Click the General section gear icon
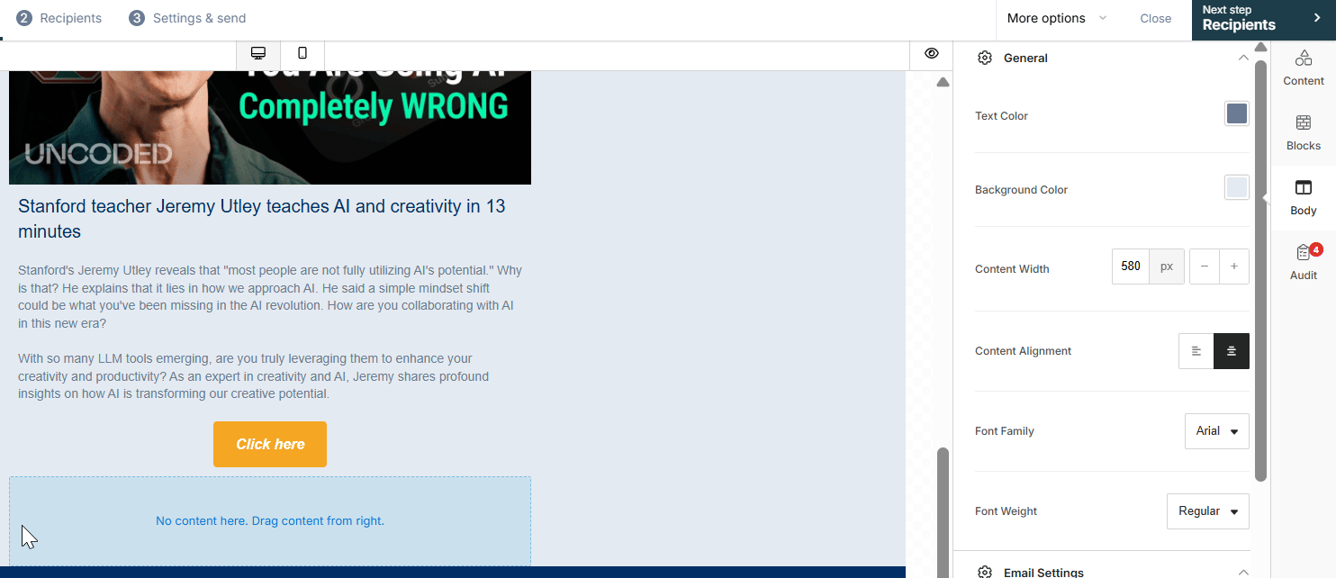This screenshot has height=578, width=1336. point(985,58)
